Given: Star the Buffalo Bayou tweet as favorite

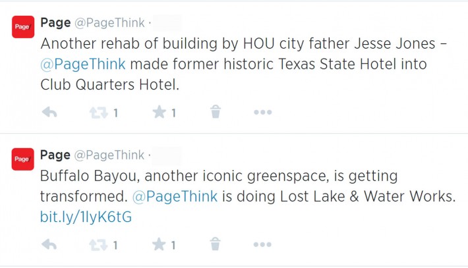Looking at the screenshot, I should (x=159, y=245).
